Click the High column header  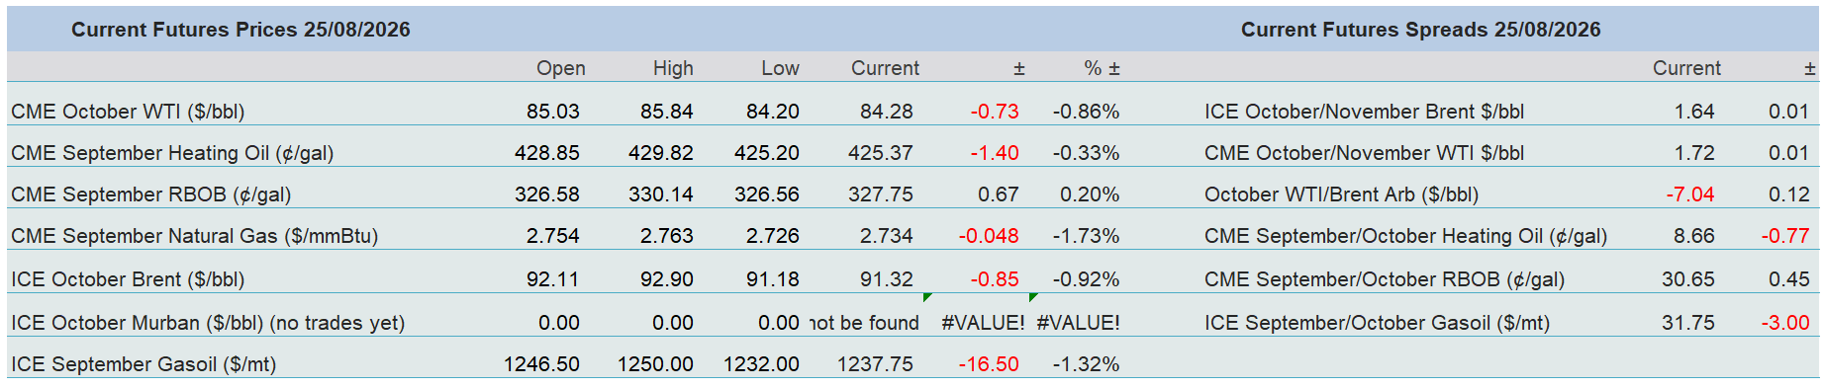673,68
